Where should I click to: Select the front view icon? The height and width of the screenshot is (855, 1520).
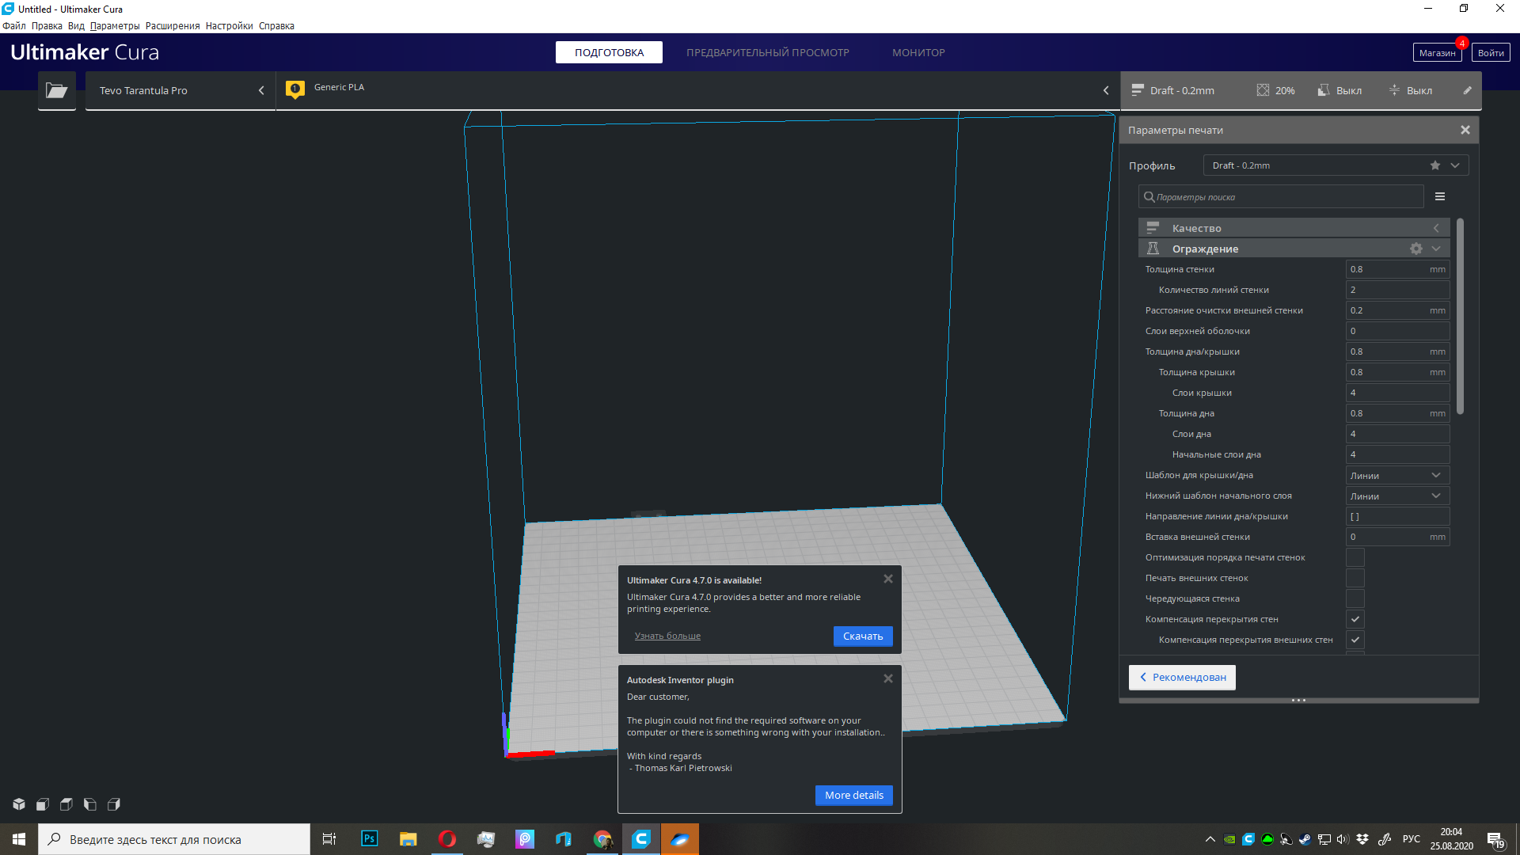pyautogui.click(x=43, y=804)
